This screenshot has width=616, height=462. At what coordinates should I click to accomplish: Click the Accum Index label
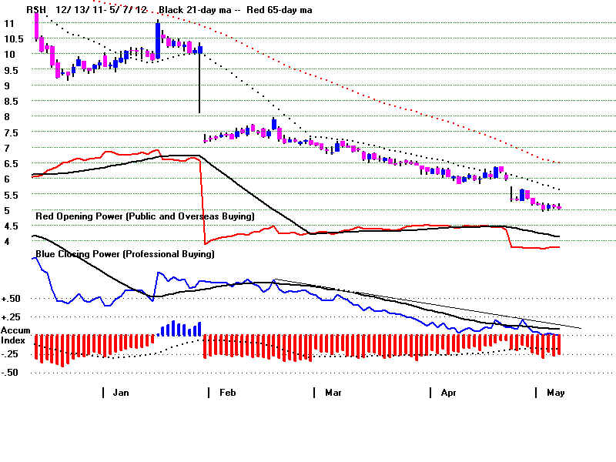[x=15, y=335]
